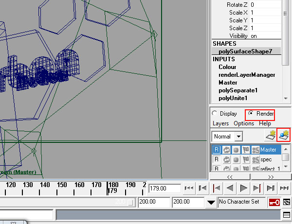Jump to previous keyframe
This screenshot has height=224, width=292.
click(217, 189)
